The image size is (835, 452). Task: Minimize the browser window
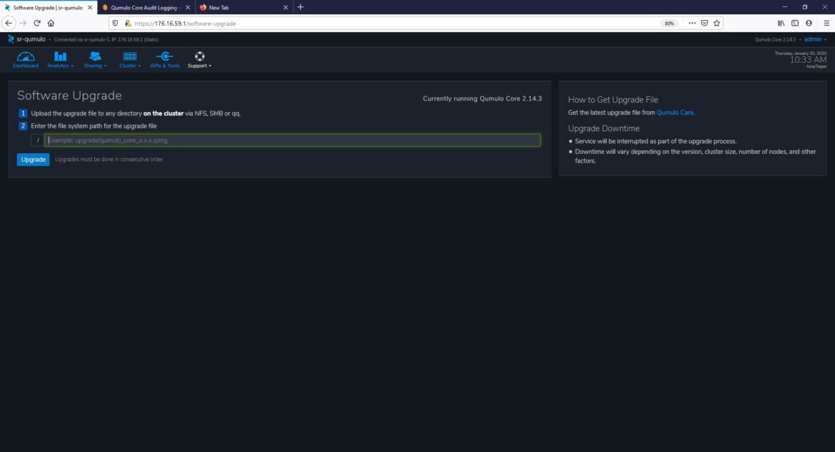(x=784, y=7)
